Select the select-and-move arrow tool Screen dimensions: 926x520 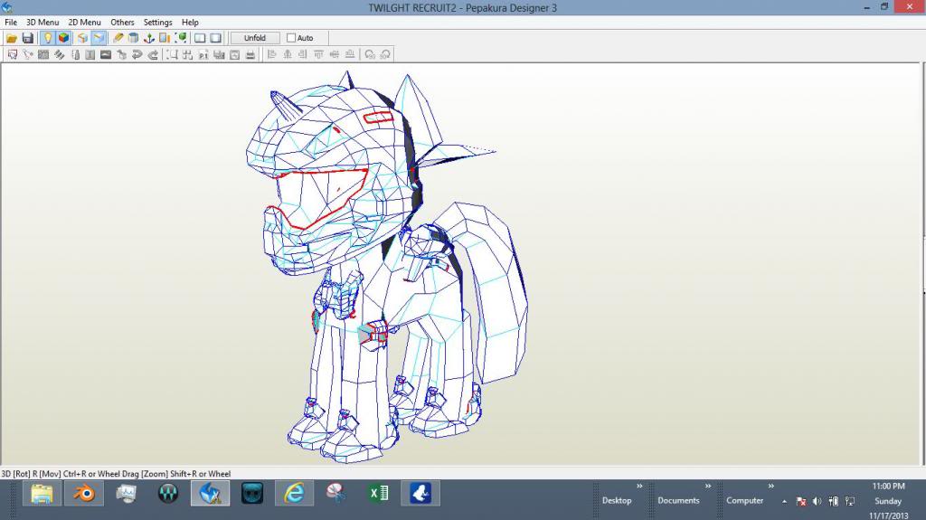(12, 54)
